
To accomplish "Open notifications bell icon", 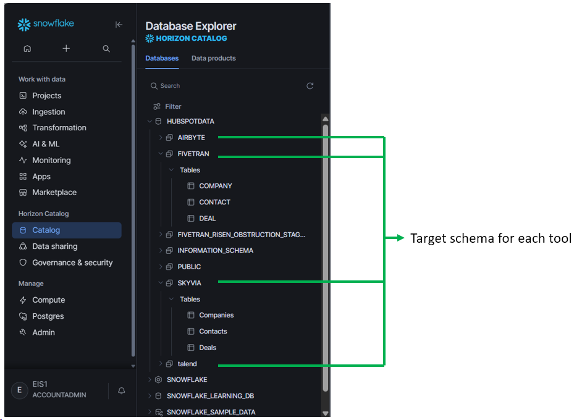I will (121, 391).
